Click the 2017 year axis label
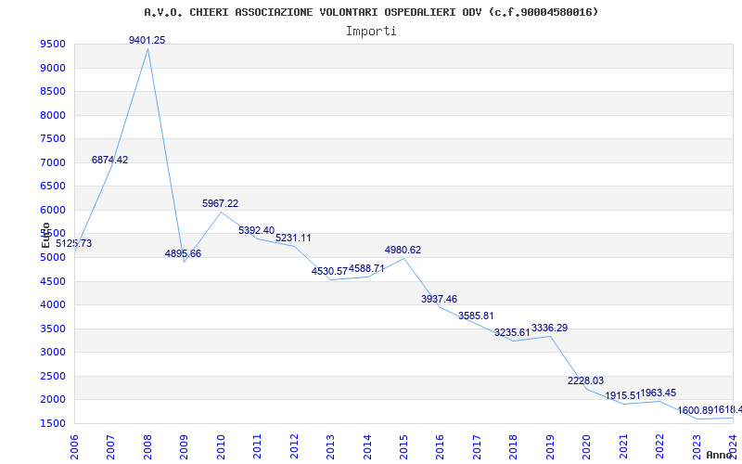 (x=477, y=447)
